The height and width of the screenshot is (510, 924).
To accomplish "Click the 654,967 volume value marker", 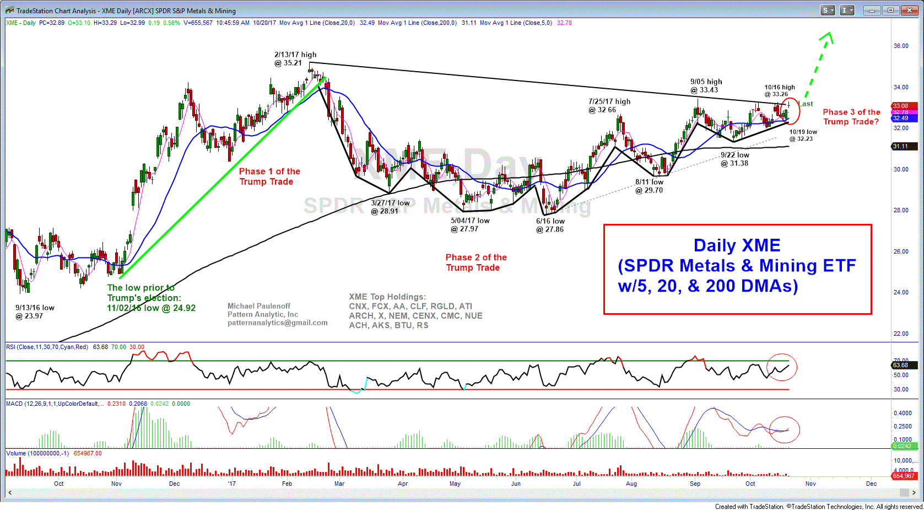I will pos(904,476).
